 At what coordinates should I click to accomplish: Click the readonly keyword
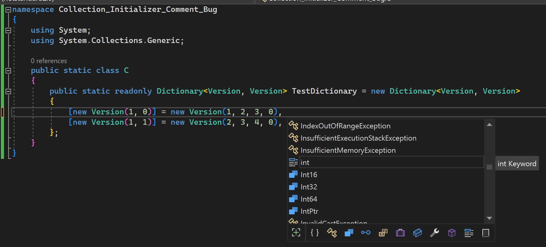tap(133, 91)
